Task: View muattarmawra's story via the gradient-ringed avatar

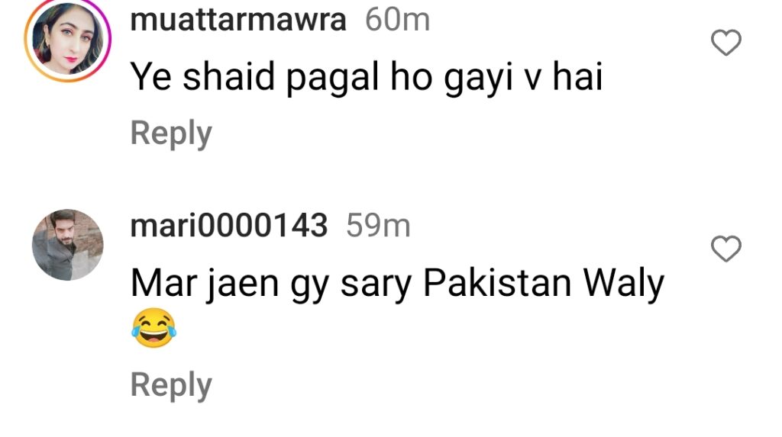Action: 68,38
